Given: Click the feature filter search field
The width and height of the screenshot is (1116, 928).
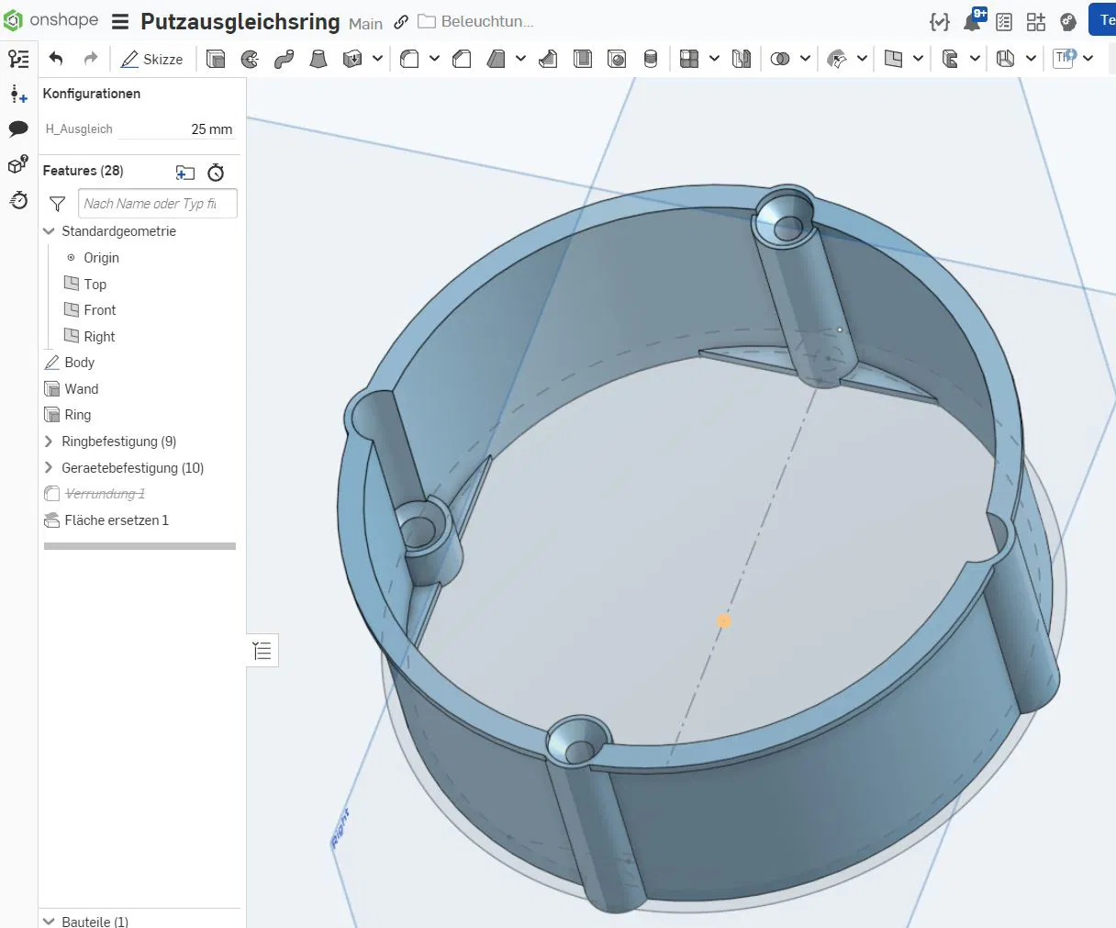Looking at the screenshot, I should click(157, 204).
